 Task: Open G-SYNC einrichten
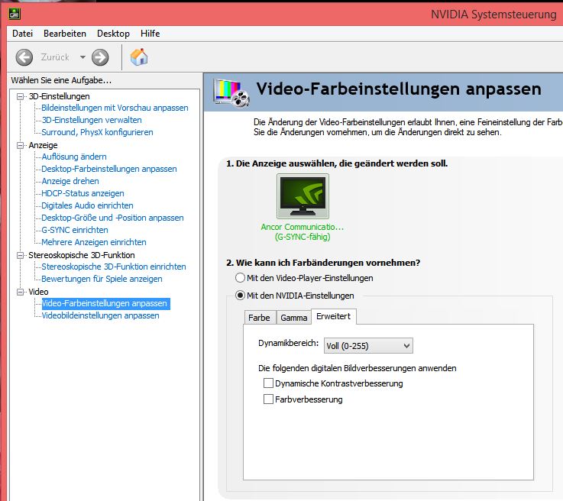pyautogui.click(x=75, y=230)
